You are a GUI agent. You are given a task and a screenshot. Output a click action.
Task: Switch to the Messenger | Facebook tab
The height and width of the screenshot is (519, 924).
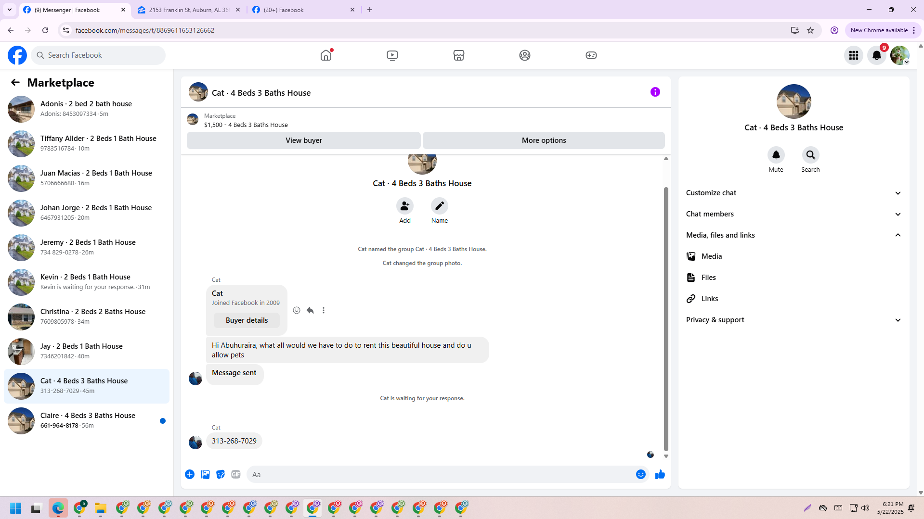75,10
